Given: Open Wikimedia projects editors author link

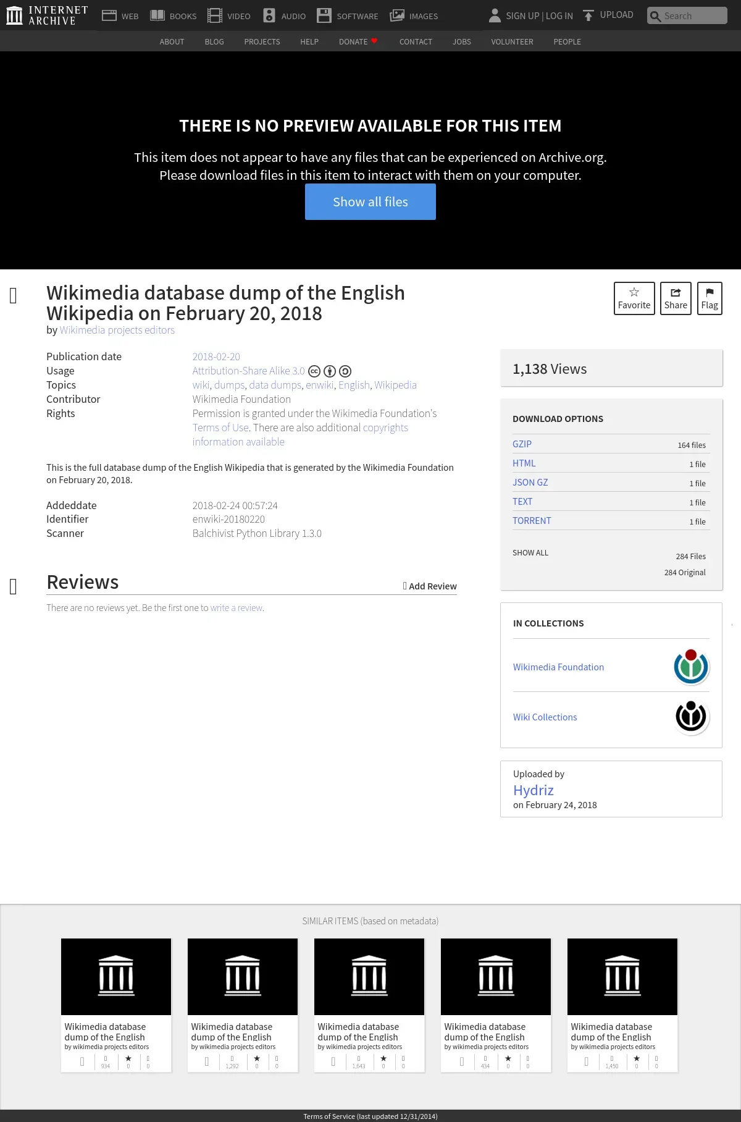Looking at the screenshot, I should pos(117,330).
